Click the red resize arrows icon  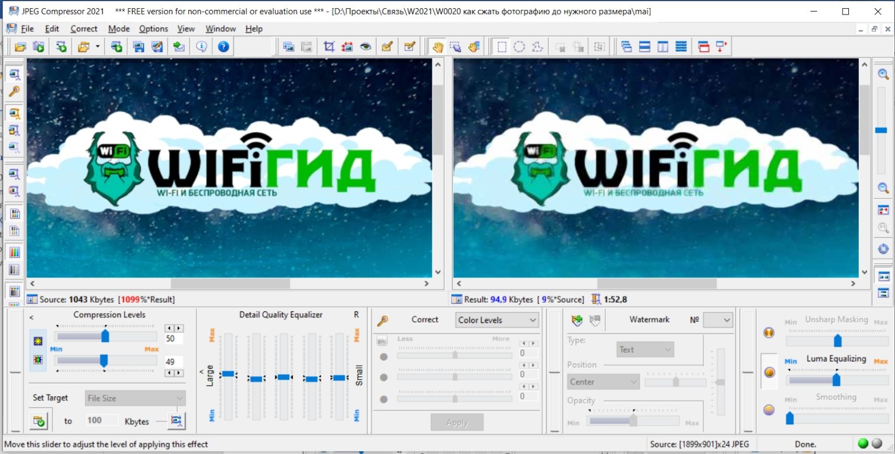(347, 47)
